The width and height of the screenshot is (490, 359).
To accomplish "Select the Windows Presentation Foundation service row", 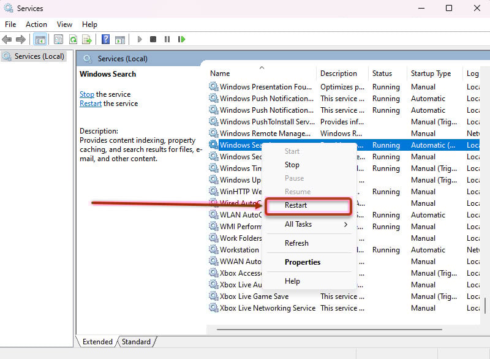I will coord(344,86).
